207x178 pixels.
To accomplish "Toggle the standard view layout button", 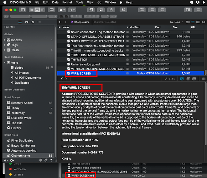I will coord(37,10).
